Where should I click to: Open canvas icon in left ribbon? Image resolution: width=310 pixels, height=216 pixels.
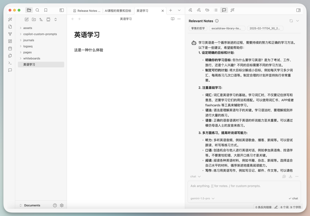pyautogui.click(x=10, y=41)
